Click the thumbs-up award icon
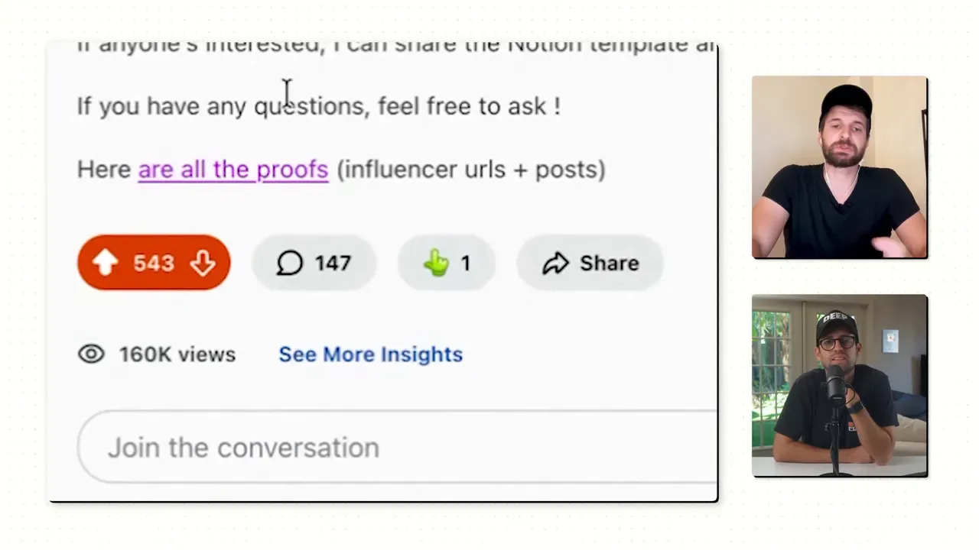The width and height of the screenshot is (979, 550). (x=435, y=263)
